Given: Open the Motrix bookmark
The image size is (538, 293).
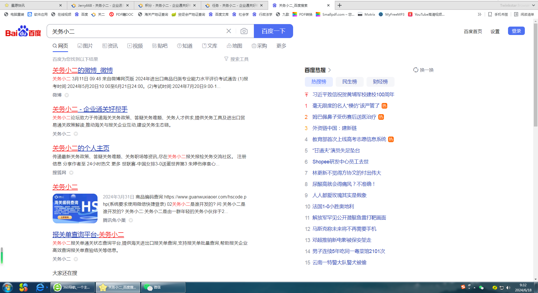Looking at the screenshot, I should click(367, 14).
